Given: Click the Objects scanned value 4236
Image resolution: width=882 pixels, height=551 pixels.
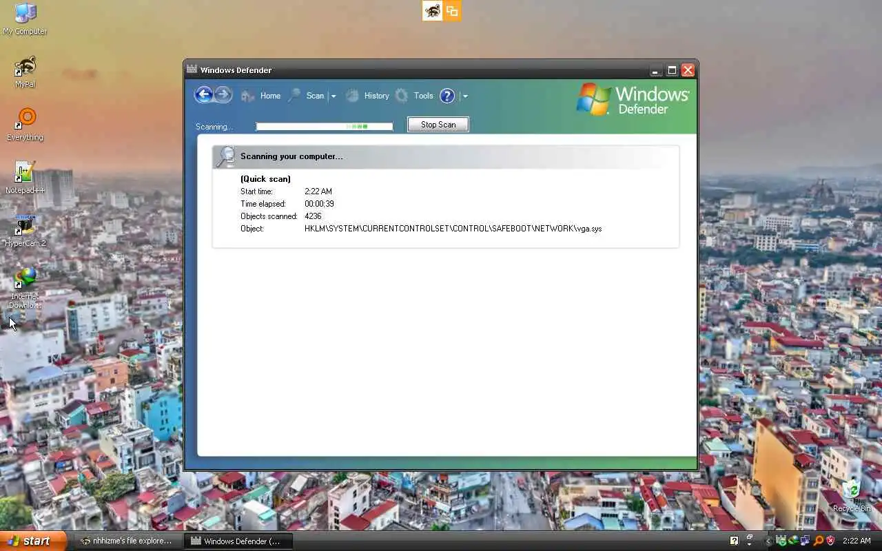Looking at the screenshot, I should (x=313, y=216).
